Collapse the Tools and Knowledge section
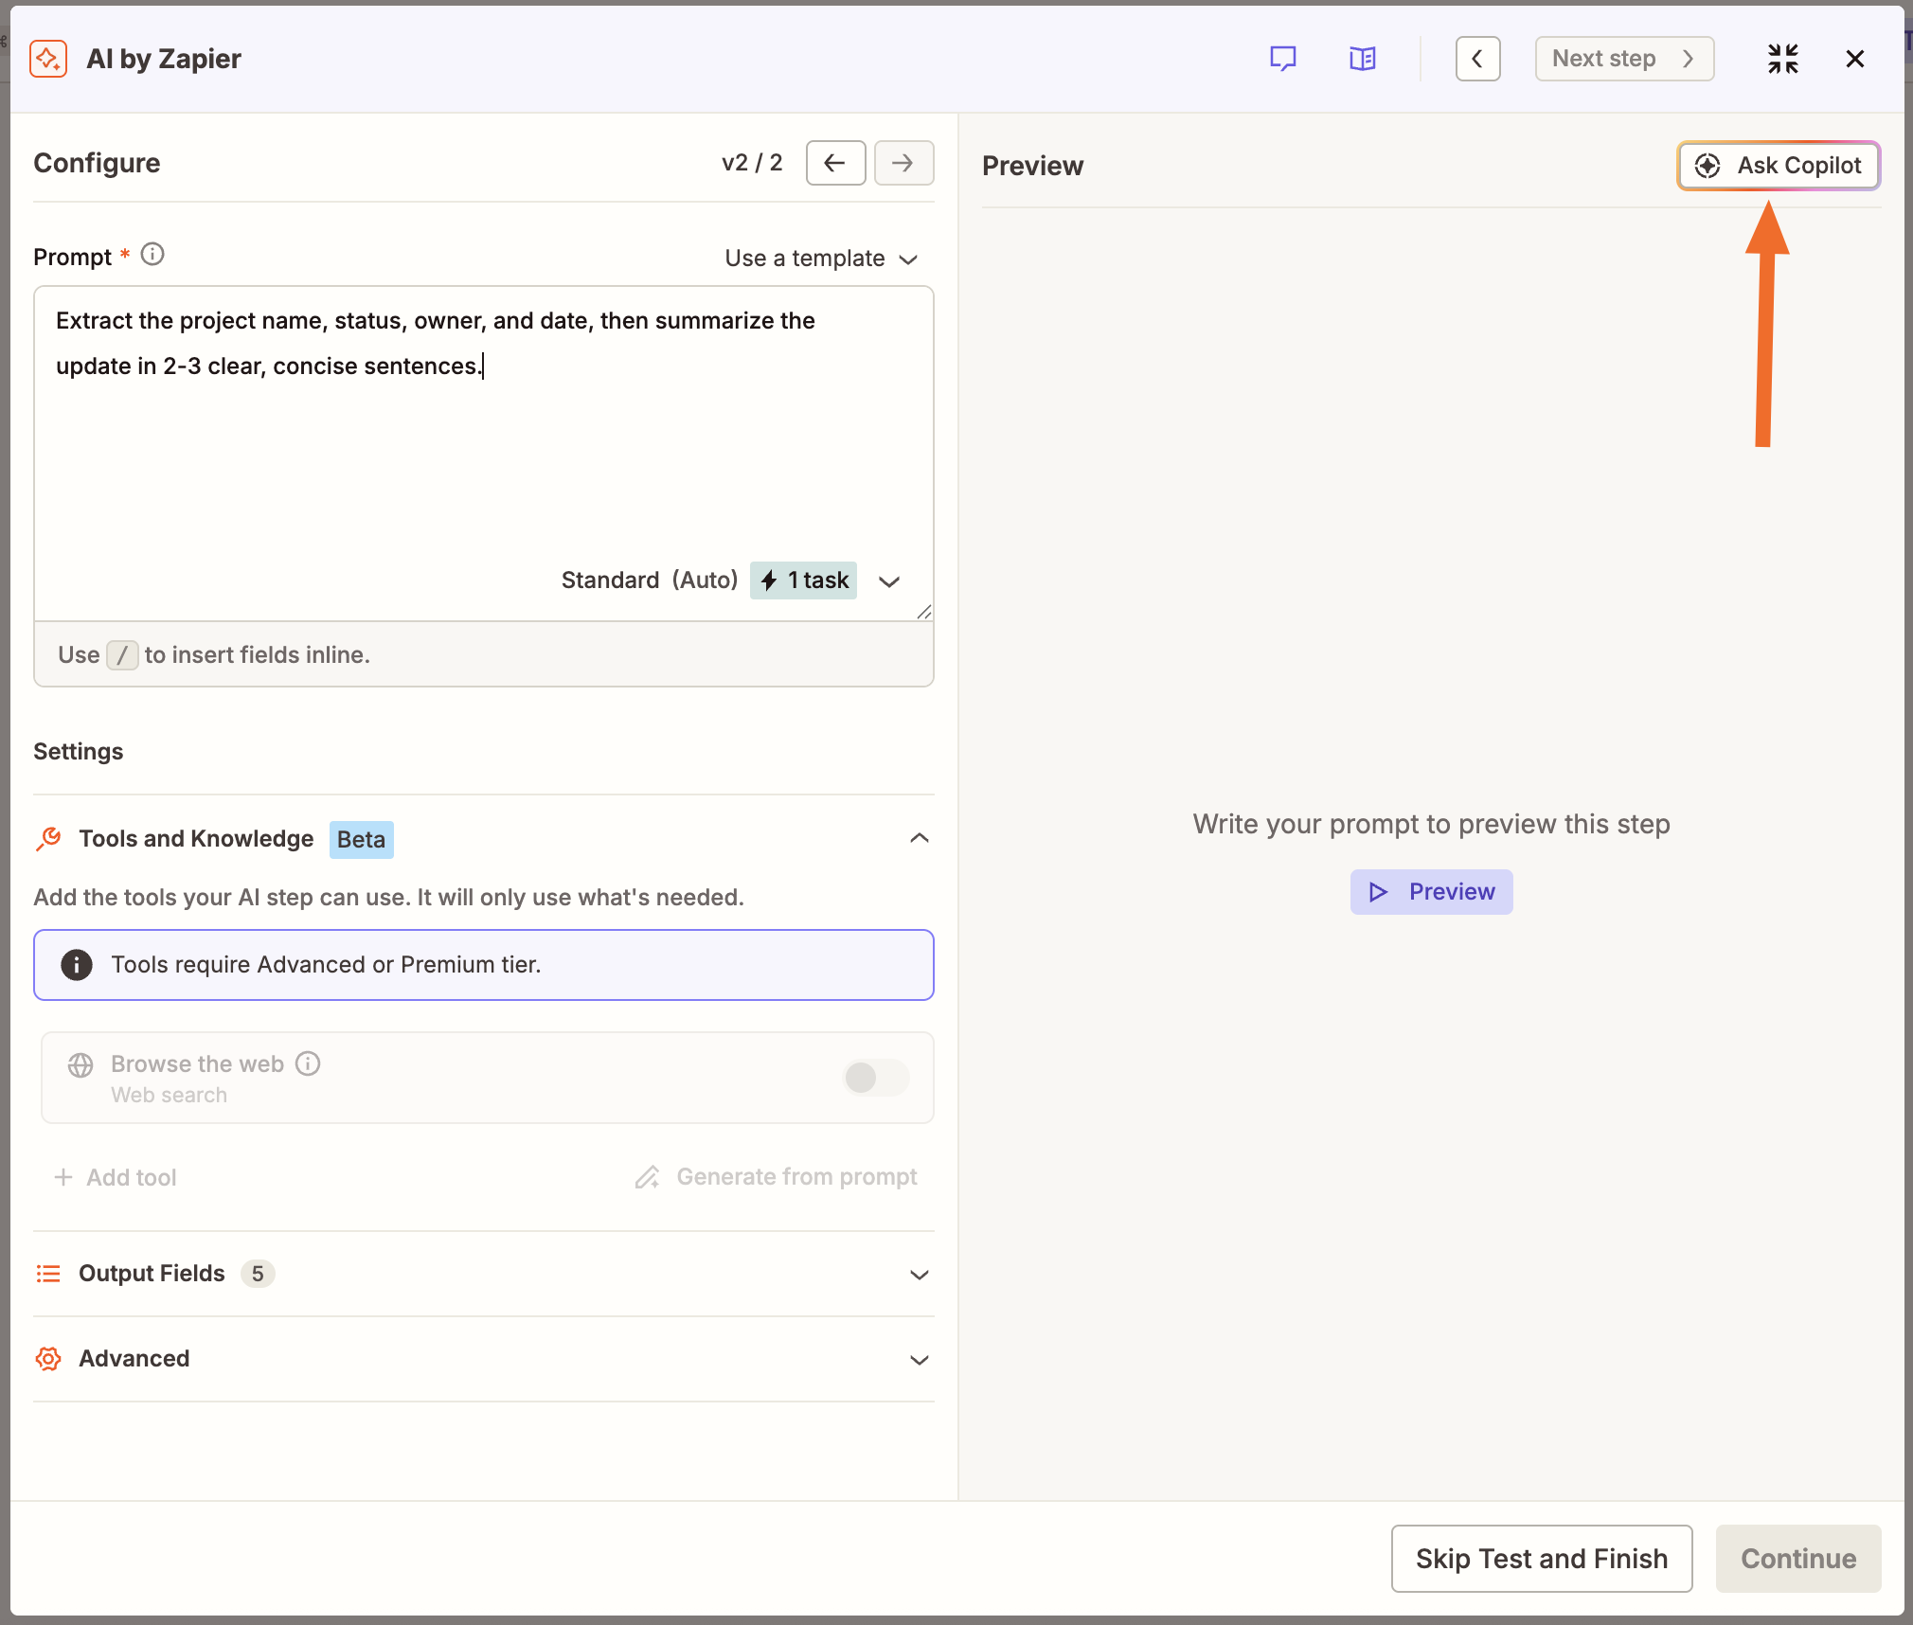Image resolution: width=1913 pixels, height=1625 pixels. [919, 839]
